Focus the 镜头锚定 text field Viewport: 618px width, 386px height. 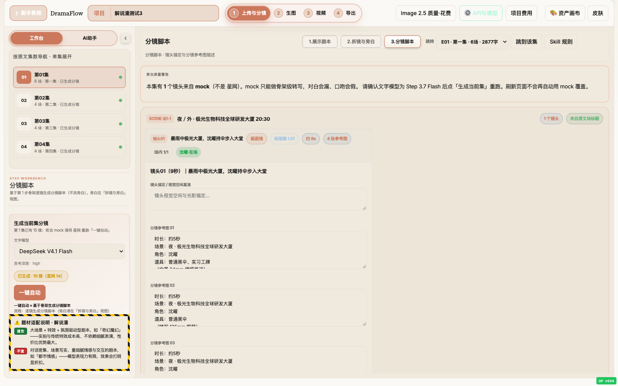pyautogui.click(x=258, y=200)
